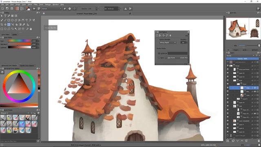The image size is (261, 147).
Task: Select the Rectangle shape tool
Action: click(9, 20)
